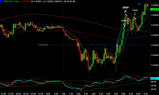Image resolution: width=159 pixels, height=95 pixels.
Task: Click the green 1.63862 current price tag
Action: coord(155,9)
